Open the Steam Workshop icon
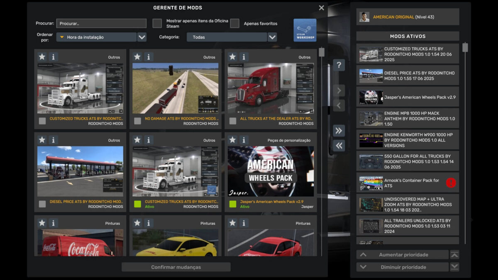This screenshot has width=498, height=280. 305,30
